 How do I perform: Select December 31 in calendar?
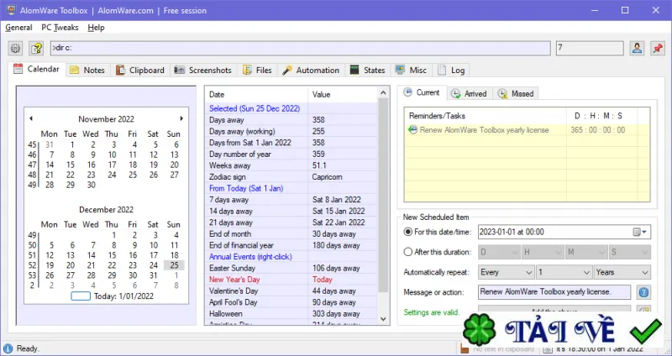(154, 275)
